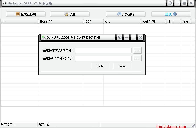
Task: Sort by 备注 column header
Action: (x=93, y=22)
